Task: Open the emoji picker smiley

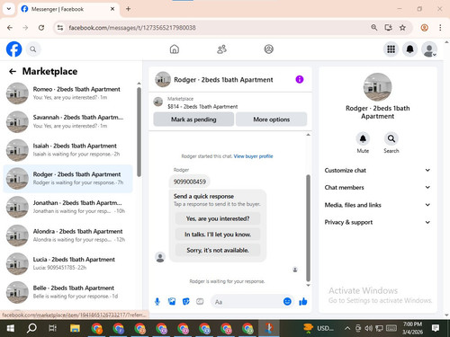Action: click(x=287, y=301)
